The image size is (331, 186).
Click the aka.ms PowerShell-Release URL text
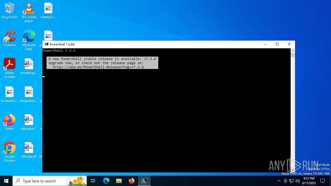(98, 67)
